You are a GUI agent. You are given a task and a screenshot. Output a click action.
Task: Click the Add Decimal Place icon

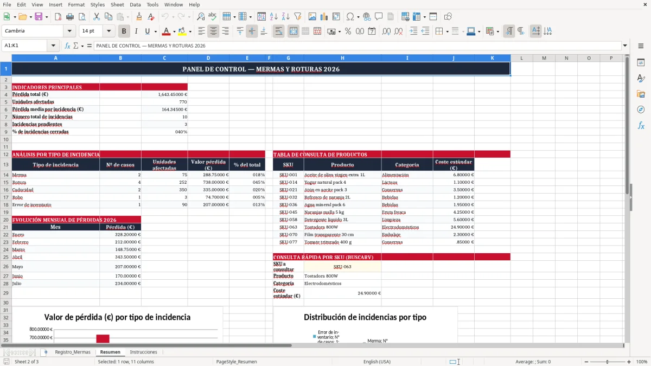point(386,31)
